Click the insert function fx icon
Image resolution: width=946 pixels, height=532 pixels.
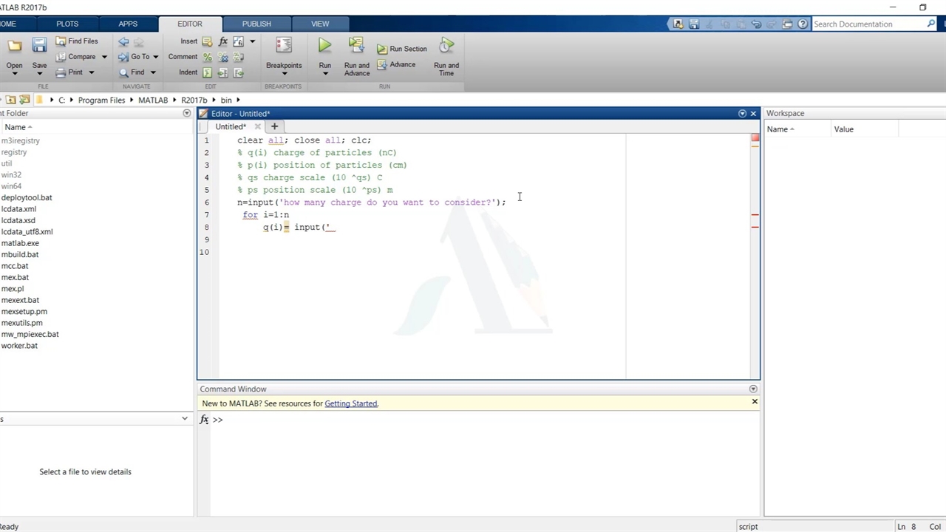point(223,41)
